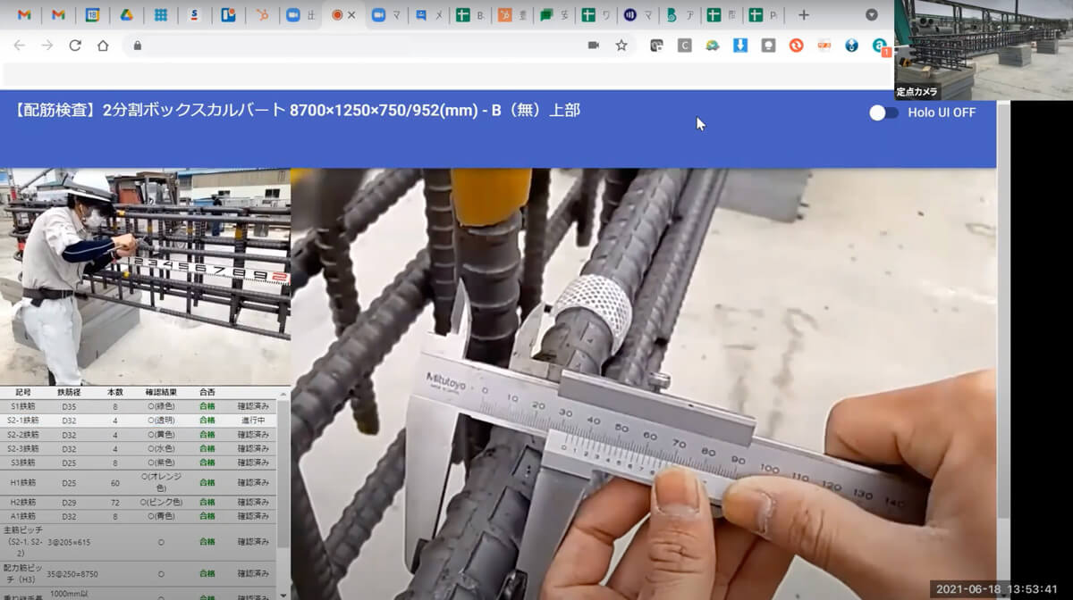This screenshot has width=1073, height=600.
Task: Click the site lock icon in the address bar
Action: [137, 45]
